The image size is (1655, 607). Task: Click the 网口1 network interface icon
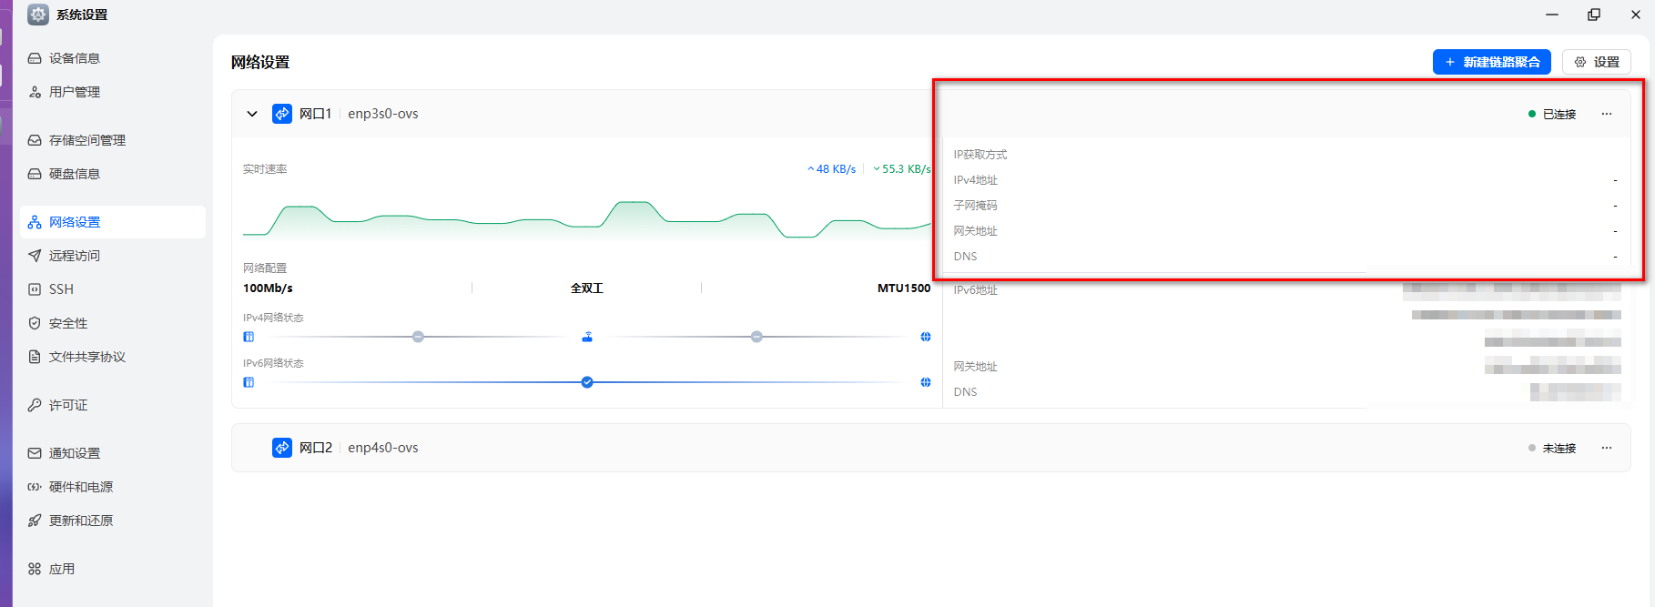coord(282,114)
